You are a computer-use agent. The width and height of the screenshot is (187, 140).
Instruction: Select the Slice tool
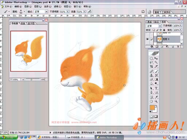[x=156, y=66]
